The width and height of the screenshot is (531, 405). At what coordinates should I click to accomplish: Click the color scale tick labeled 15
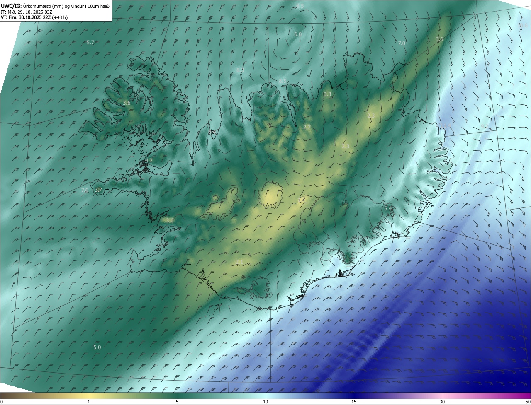click(354, 402)
